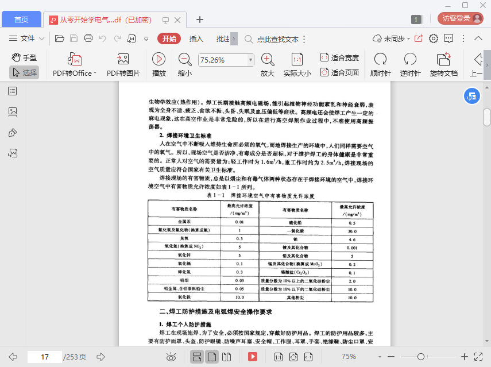
Task: Click the red play button in status bar
Action: (x=252, y=357)
